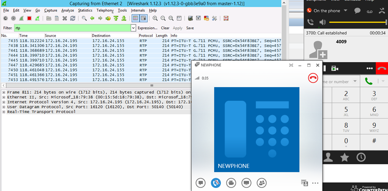Edit display filters in Wireshark
The width and height of the screenshot is (388, 191).
click(x=199, y=18)
